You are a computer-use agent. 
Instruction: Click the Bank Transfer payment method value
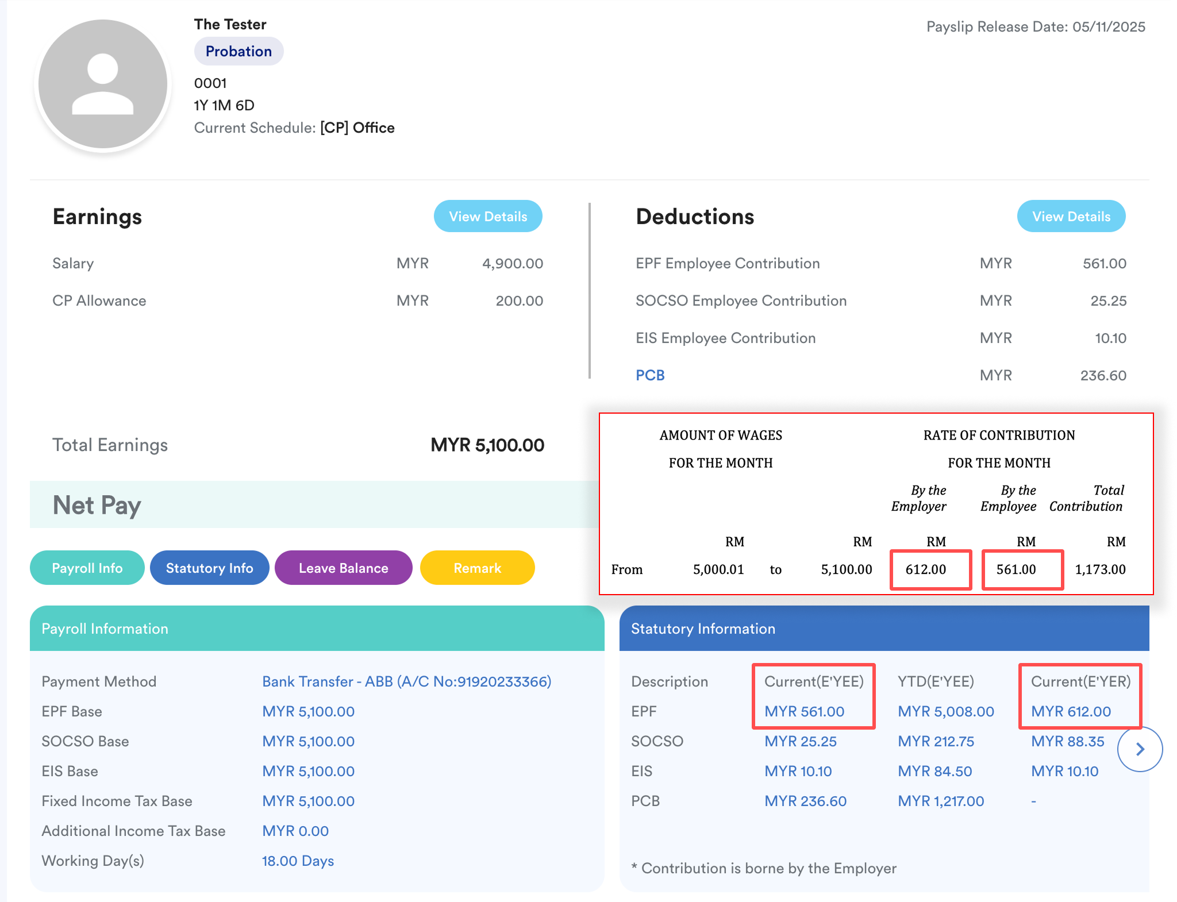[x=406, y=681]
